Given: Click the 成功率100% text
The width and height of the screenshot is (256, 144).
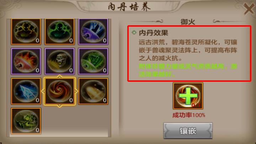Looking at the screenshot, I should click(x=189, y=115).
